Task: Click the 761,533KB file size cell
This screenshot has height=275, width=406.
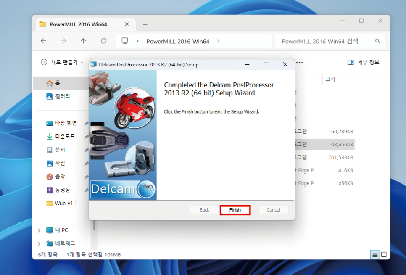Action: tap(341, 157)
